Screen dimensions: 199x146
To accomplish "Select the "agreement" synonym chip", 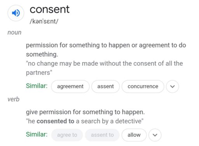I will click(x=70, y=87).
